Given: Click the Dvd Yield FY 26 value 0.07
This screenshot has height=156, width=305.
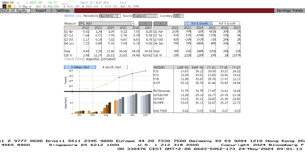Looking at the screenshot, I should tap(225, 111).
